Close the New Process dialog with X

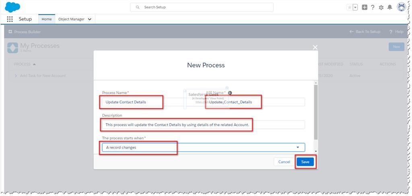tap(315, 47)
